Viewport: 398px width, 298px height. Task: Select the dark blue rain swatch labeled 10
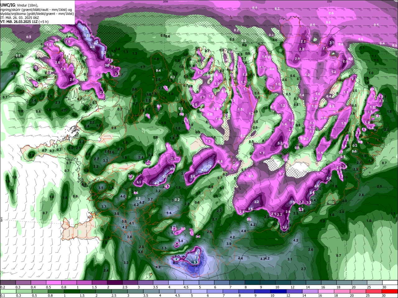278,291
